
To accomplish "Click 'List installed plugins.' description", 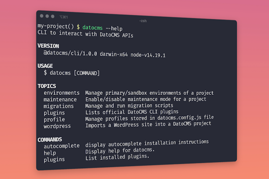I will coord(117,157).
